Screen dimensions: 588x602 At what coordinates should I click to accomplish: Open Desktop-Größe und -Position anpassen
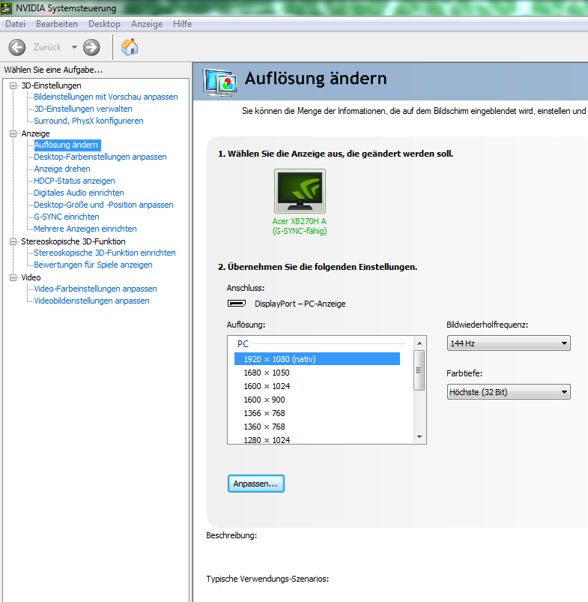(103, 205)
